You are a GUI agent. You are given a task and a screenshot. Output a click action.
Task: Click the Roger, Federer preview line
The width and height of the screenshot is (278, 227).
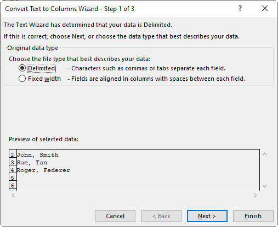click(43, 170)
